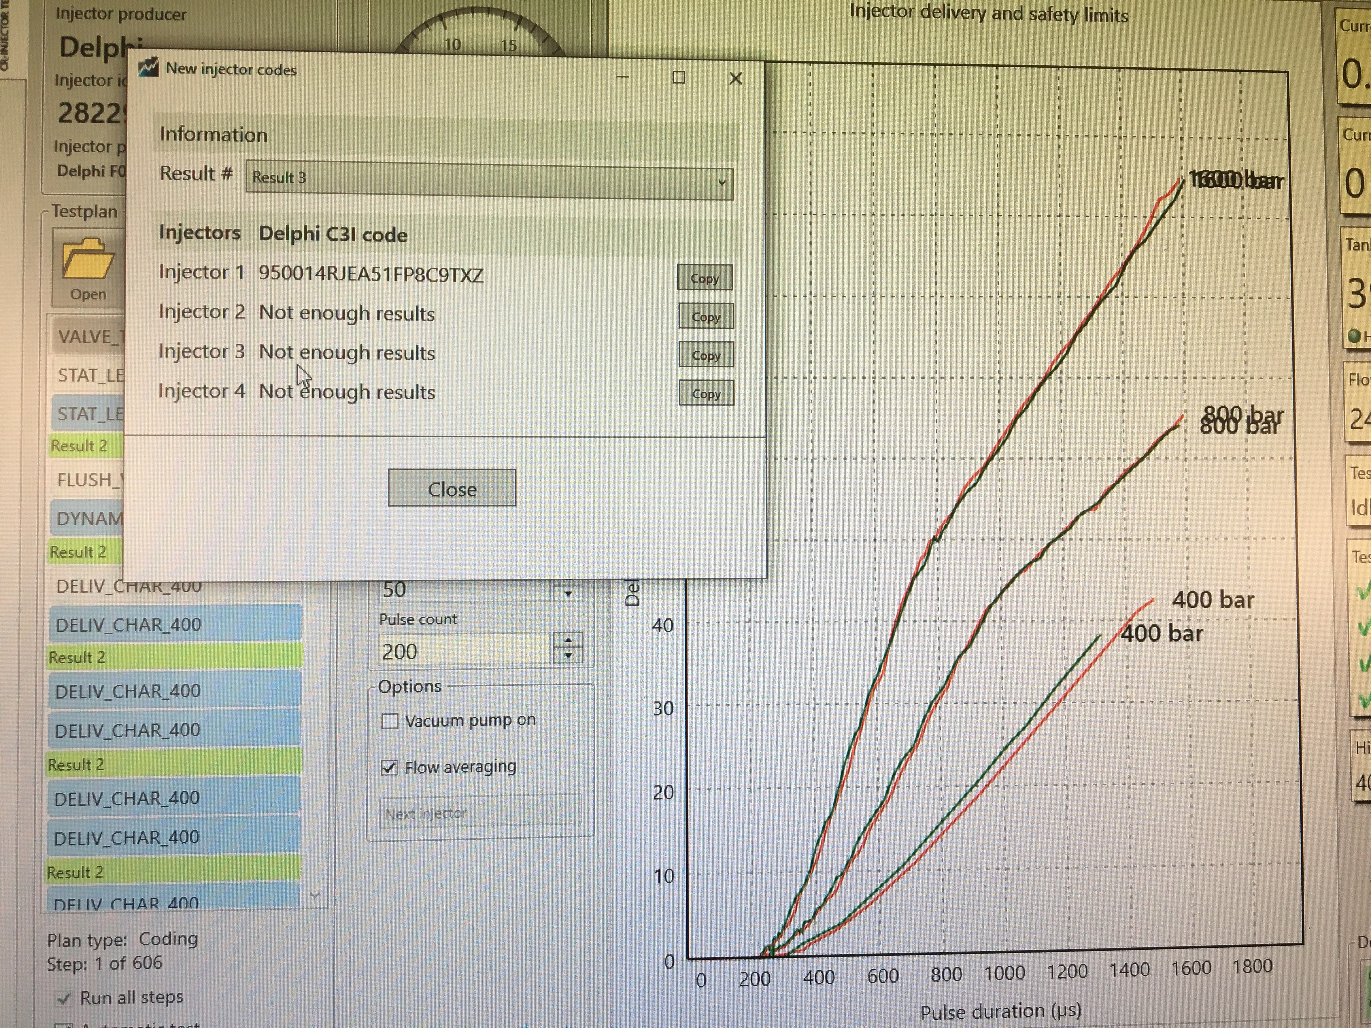
Task: Minimize the New injector codes dialog
Action: click(x=623, y=78)
